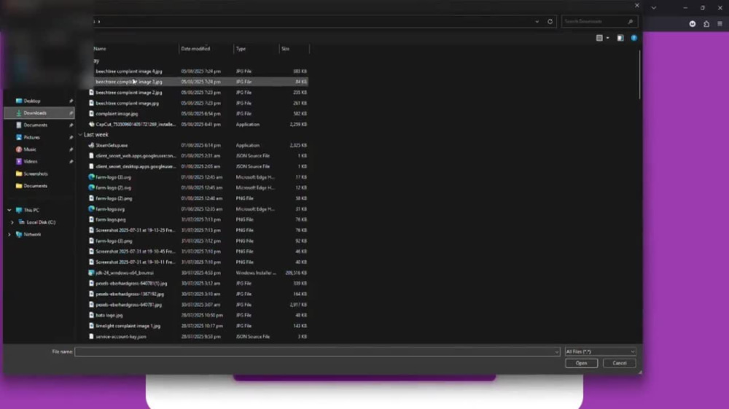Sort files by the Size column header
The image size is (729, 409).
pos(294,49)
